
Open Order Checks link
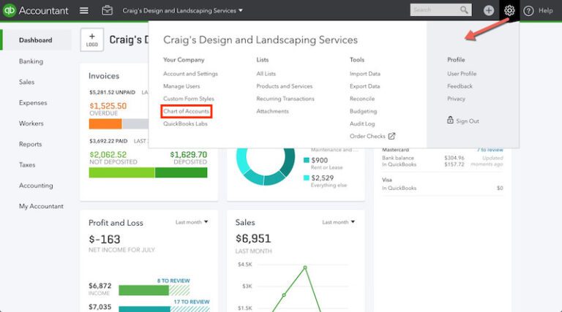coord(367,137)
